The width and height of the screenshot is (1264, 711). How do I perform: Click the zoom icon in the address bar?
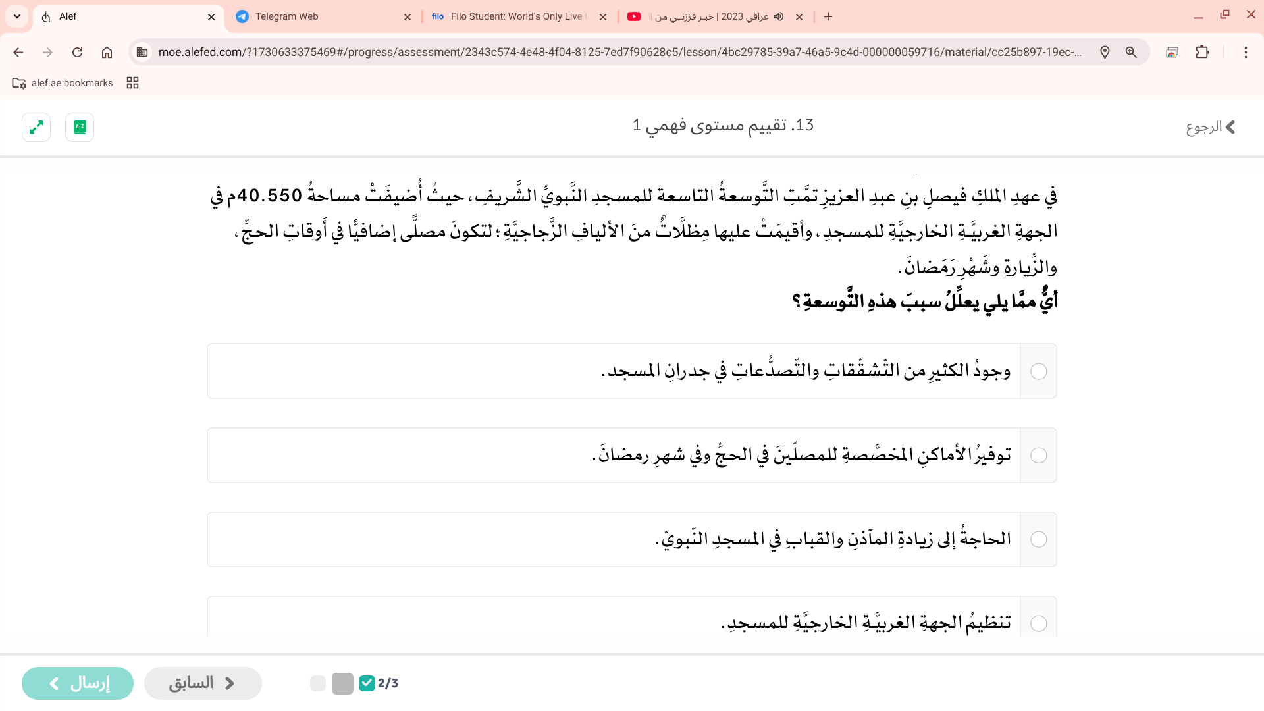click(x=1132, y=52)
